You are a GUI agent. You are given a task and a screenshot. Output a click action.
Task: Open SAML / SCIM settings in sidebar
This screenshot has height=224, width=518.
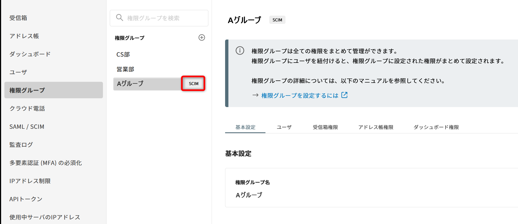coord(27,127)
